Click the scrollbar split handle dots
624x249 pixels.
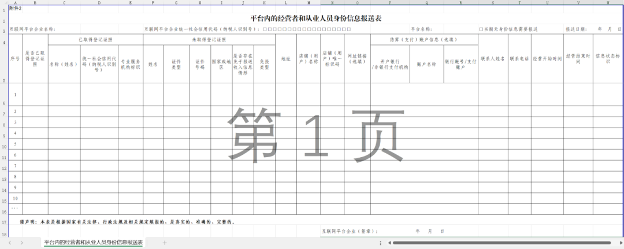[381, 243]
